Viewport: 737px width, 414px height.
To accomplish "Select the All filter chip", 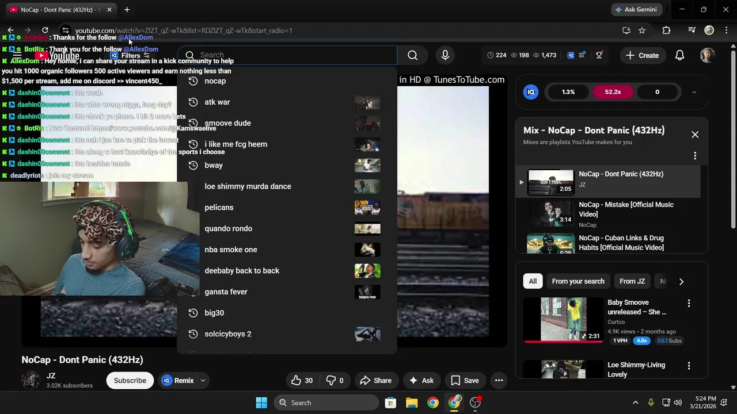I will [533, 281].
